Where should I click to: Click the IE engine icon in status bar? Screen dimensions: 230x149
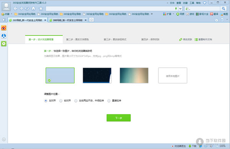click(x=200, y=146)
